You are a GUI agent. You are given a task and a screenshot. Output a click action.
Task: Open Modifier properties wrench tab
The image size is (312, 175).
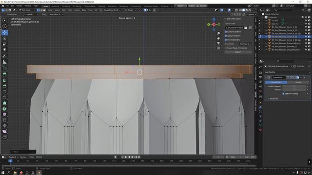tap(260, 107)
